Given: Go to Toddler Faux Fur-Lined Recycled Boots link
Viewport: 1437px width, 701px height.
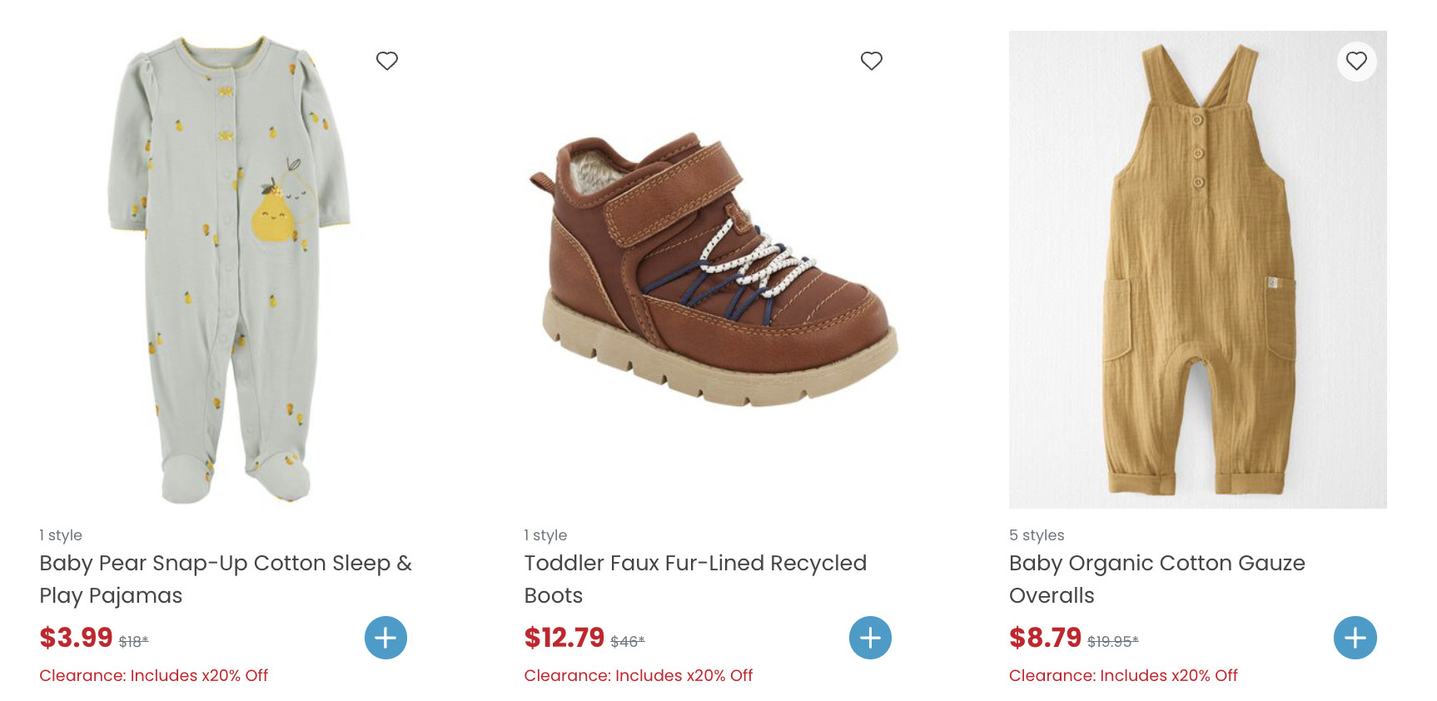Looking at the screenshot, I should tap(695, 579).
